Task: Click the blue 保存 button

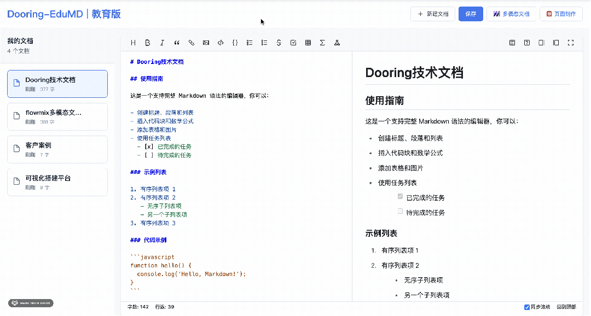Action: tap(471, 14)
